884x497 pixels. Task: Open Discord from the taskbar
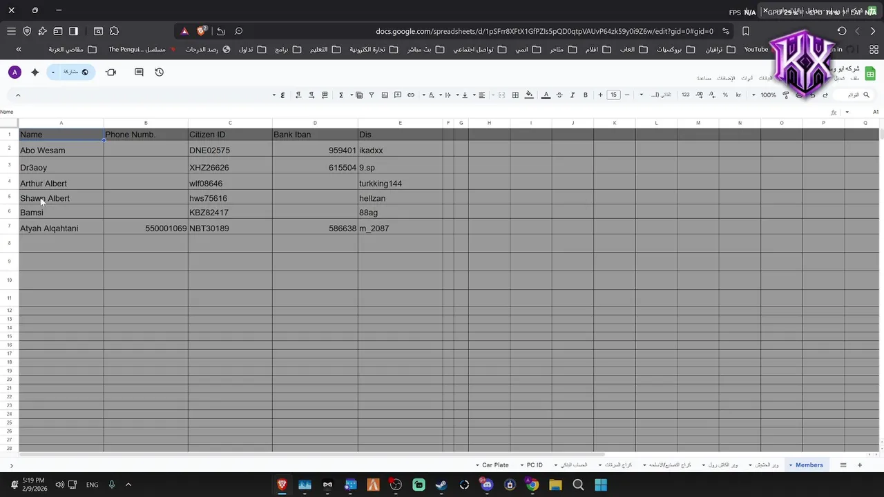tap(487, 485)
